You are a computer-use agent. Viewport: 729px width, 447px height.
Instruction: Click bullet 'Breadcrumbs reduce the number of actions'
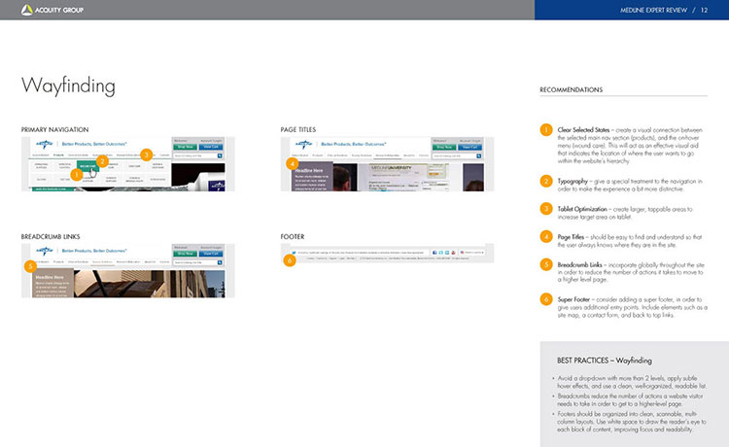coord(630,399)
